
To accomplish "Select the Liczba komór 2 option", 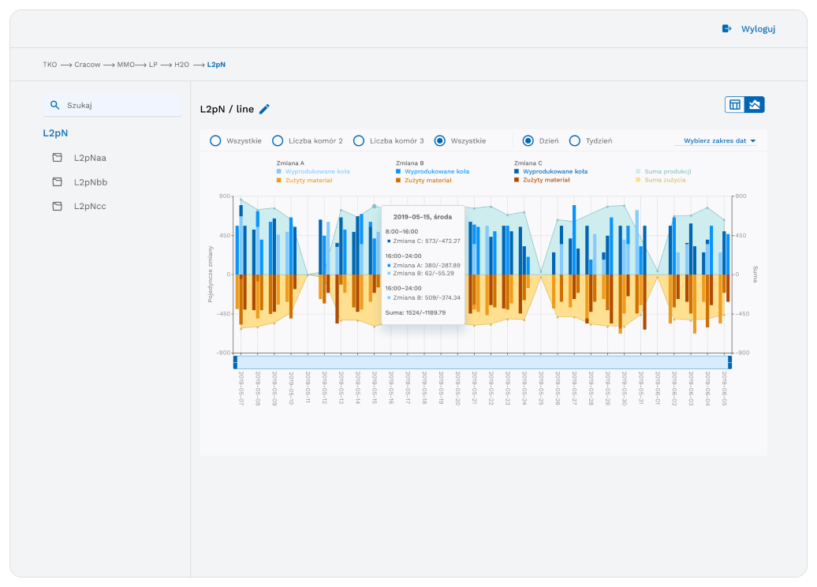I will (277, 140).
